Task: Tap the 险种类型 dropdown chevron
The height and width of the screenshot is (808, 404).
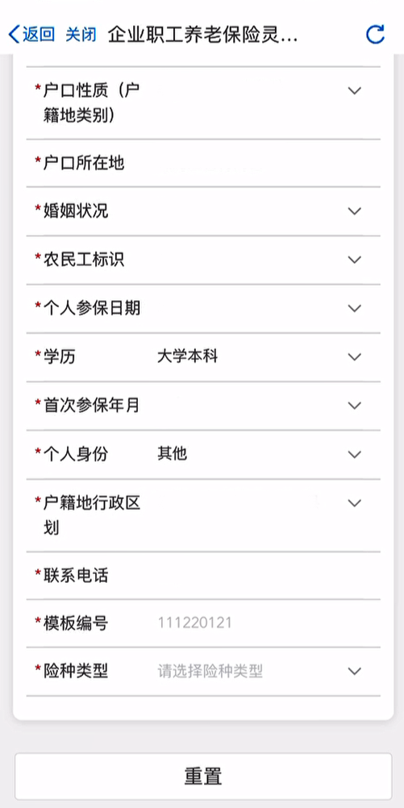Action: pos(355,672)
